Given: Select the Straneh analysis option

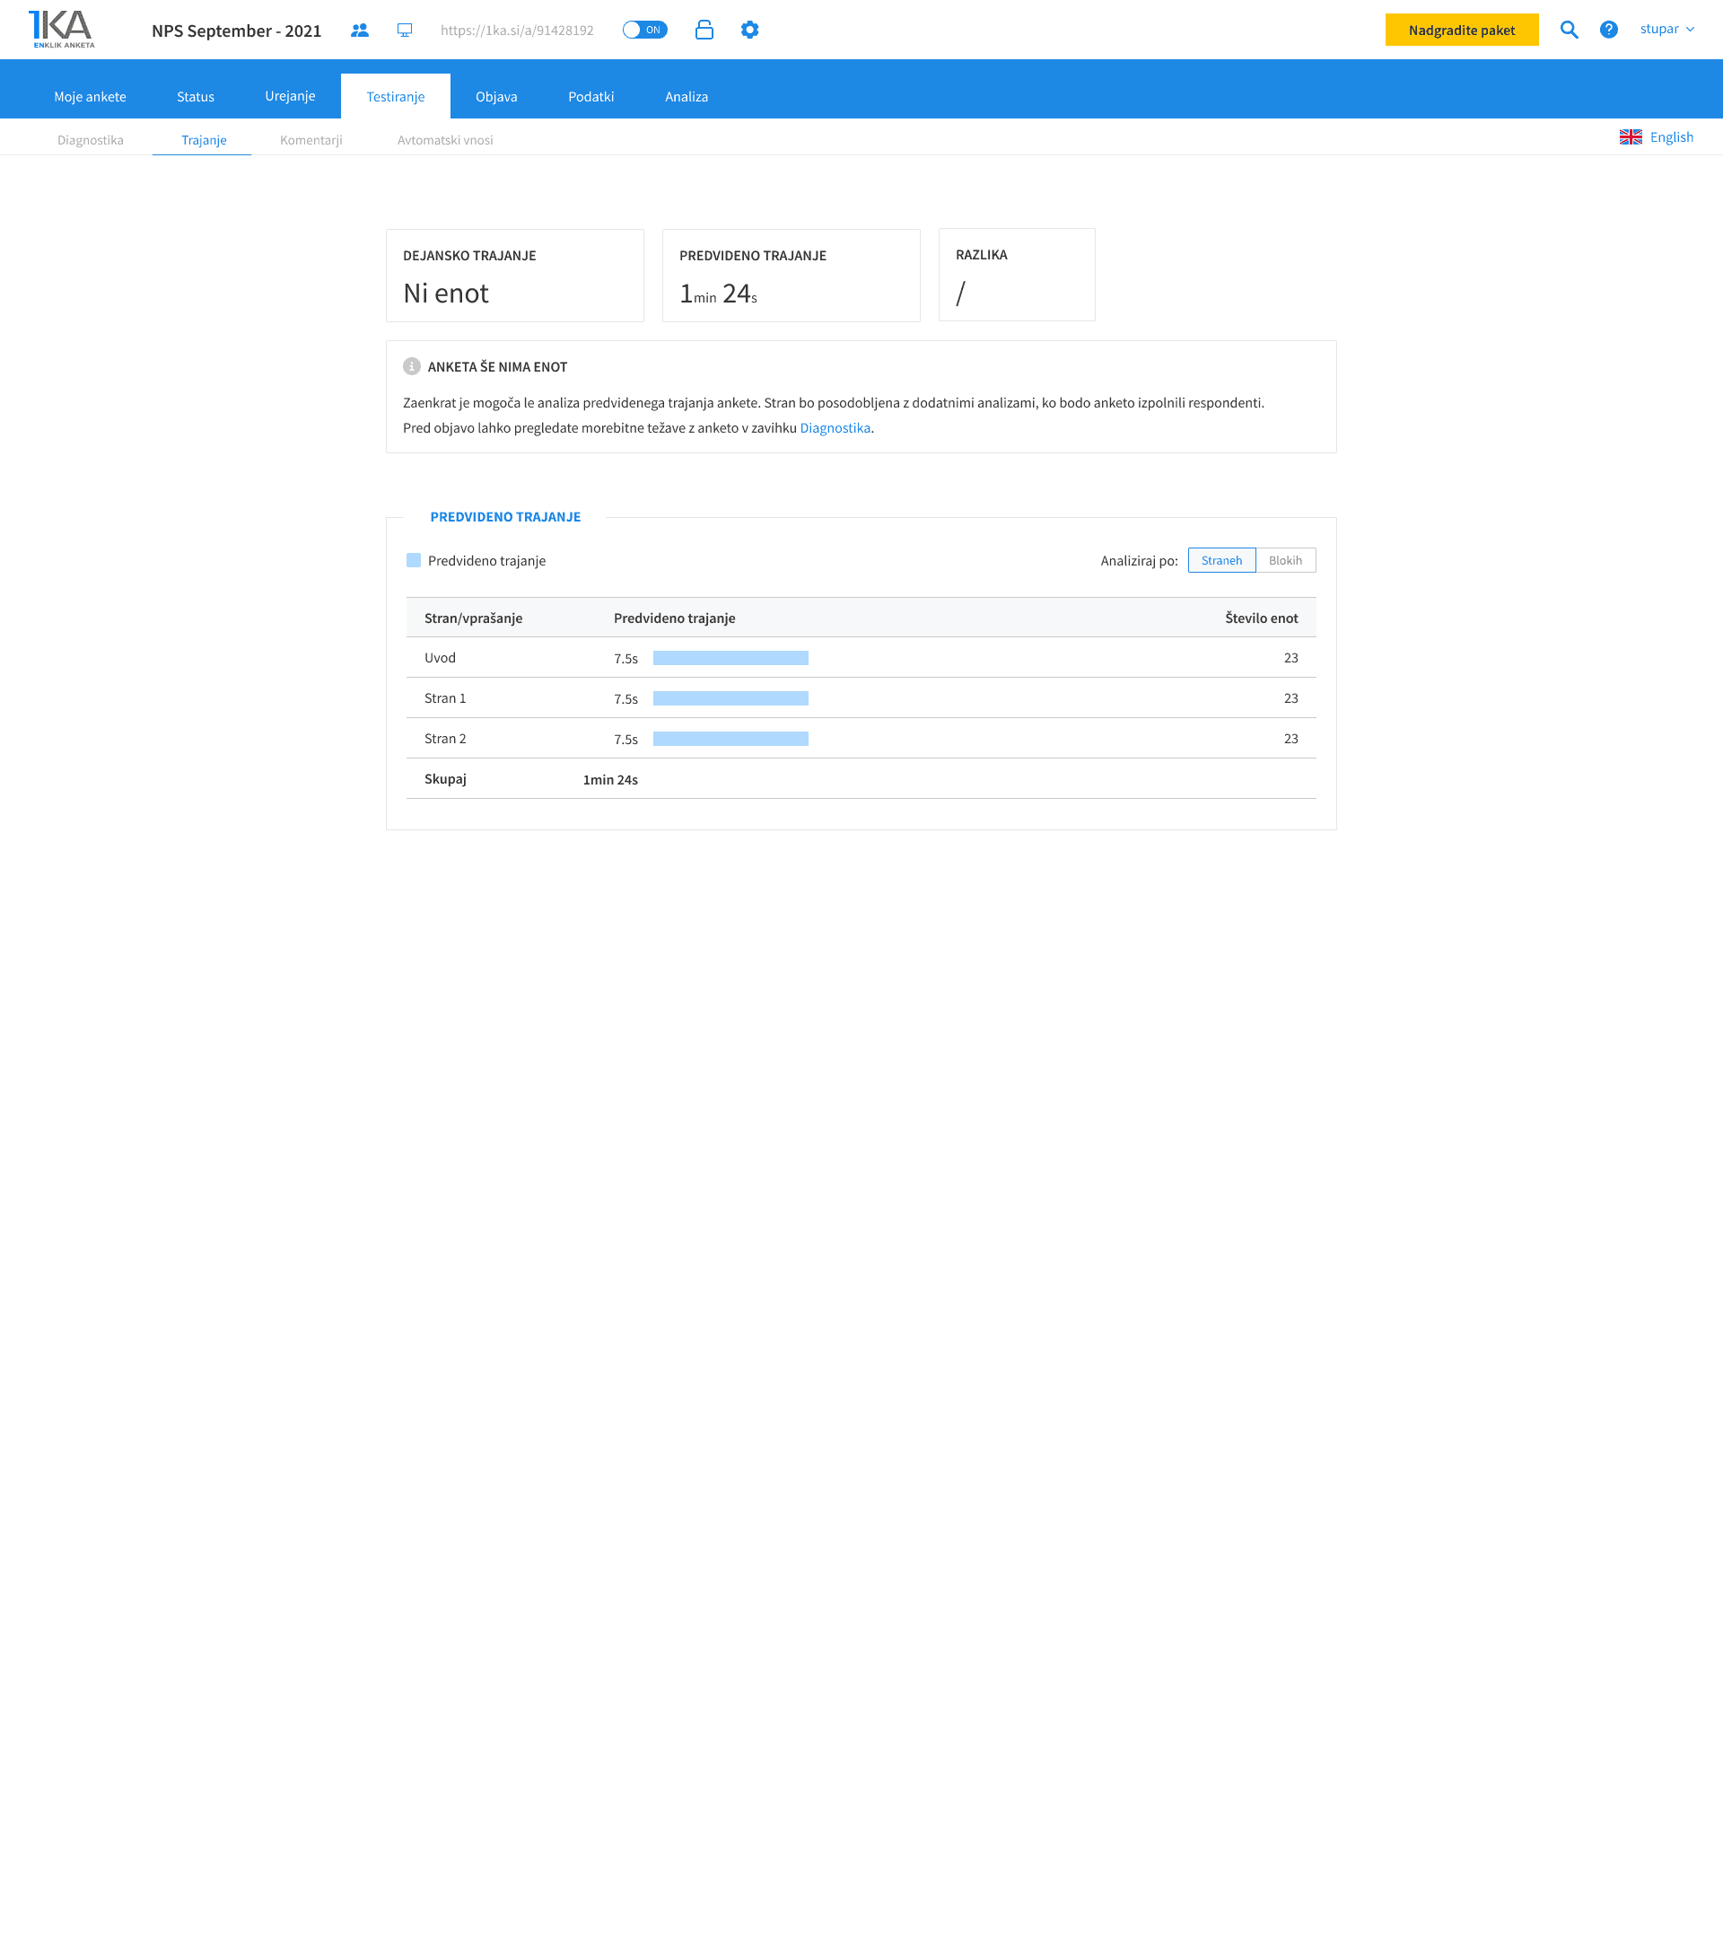Looking at the screenshot, I should [x=1221, y=559].
